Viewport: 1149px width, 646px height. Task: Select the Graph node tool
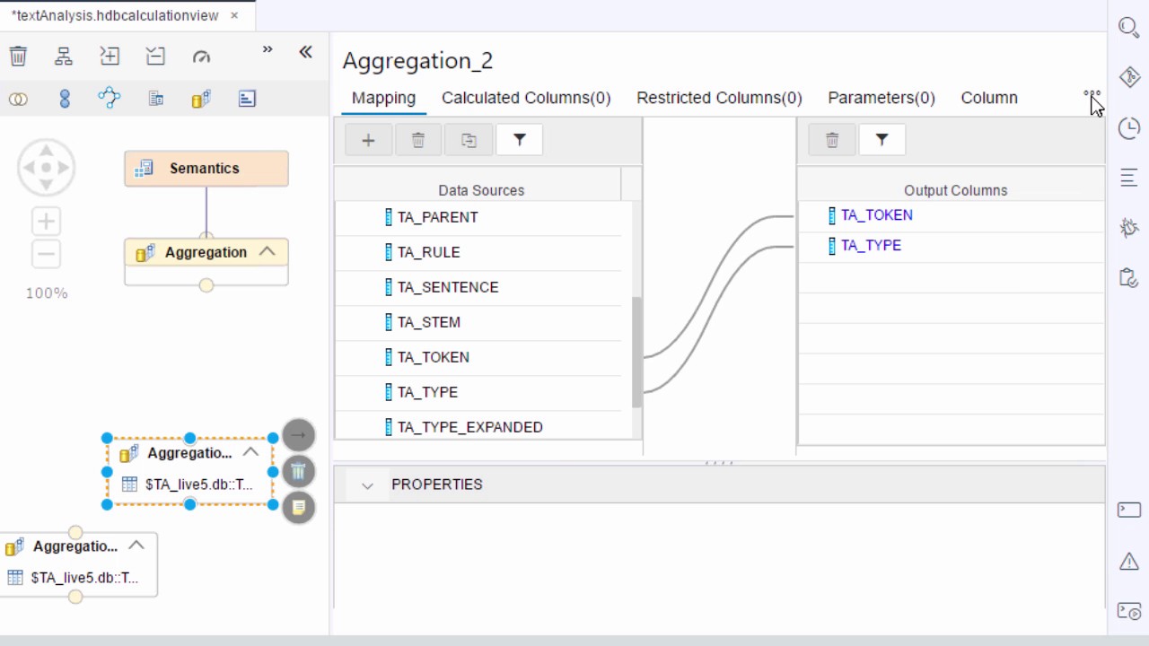pyautogui.click(x=110, y=99)
